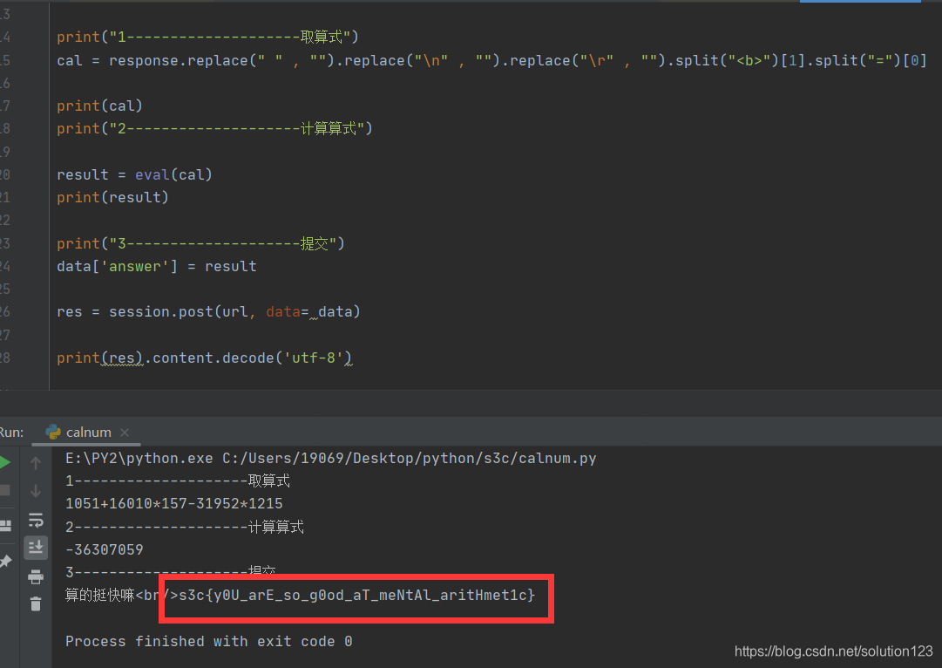942x668 pixels.
Task: Click the print(res).content.decode('utf-8') line
Action: 204,358
